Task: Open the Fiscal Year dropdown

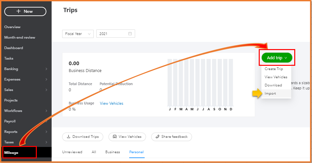Action: click(78, 34)
